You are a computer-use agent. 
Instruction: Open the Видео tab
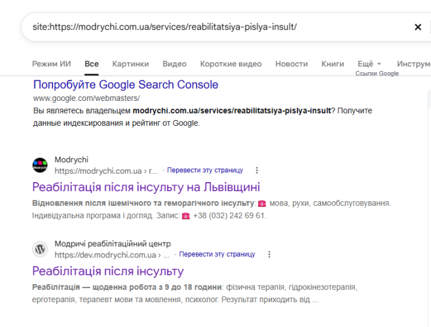(174, 64)
